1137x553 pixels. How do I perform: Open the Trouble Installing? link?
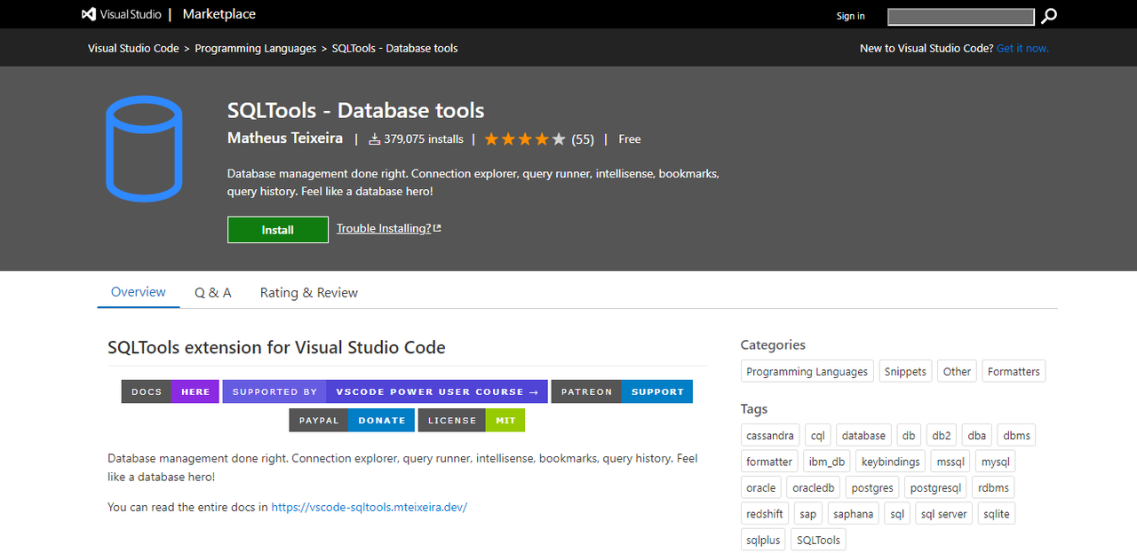(389, 229)
